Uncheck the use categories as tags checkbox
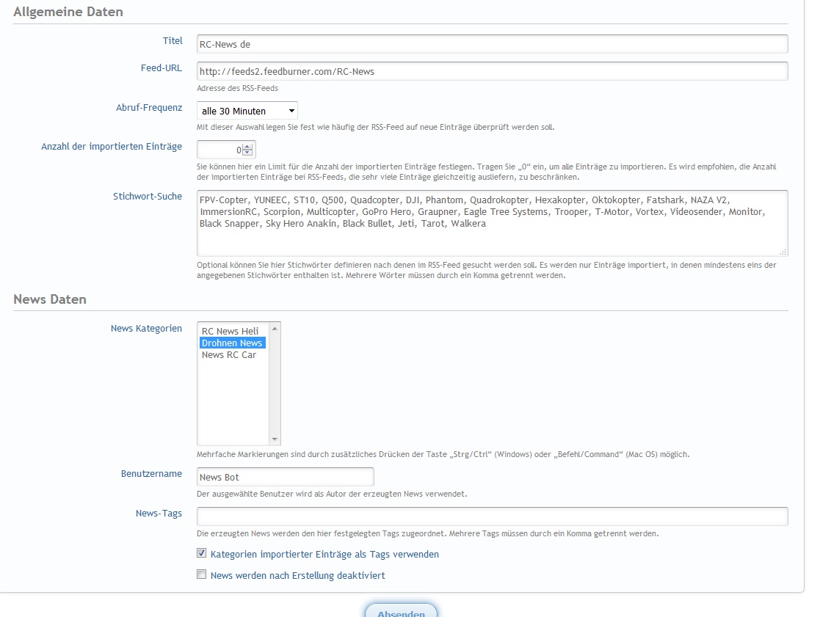The height and width of the screenshot is (617, 831). tap(202, 554)
